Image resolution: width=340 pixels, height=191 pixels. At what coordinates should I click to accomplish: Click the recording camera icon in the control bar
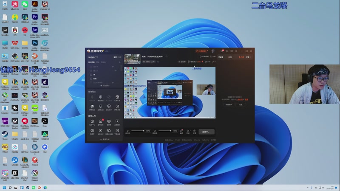[188, 131]
